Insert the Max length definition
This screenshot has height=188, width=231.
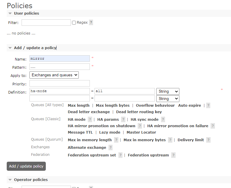point(78,105)
